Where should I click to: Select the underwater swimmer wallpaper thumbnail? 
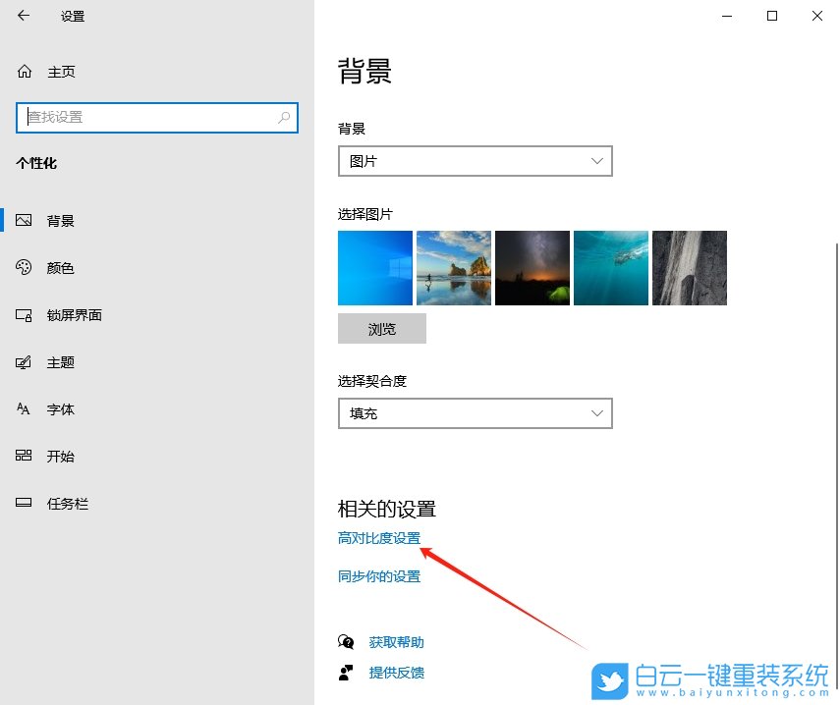(610, 267)
